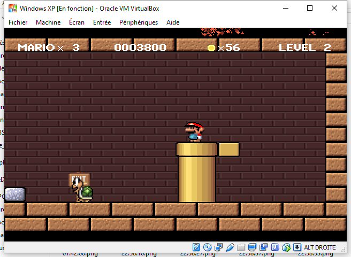
Task: Click the window resize grip corner
Action: pos(343,250)
